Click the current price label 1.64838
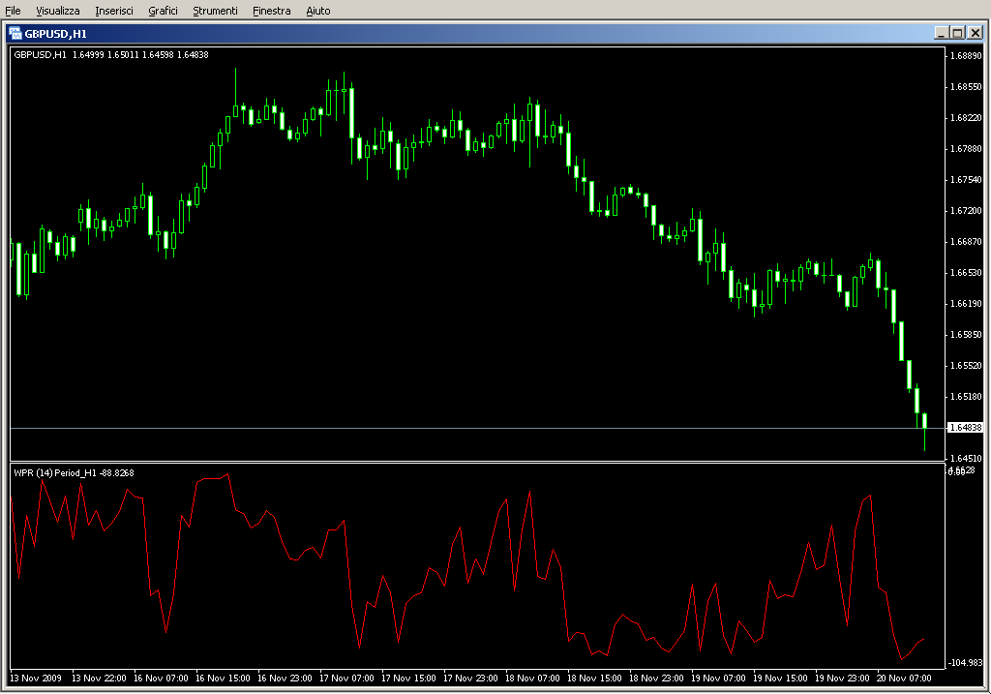Image resolution: width=991 pixels, height=694 pixels. (966, 428)
